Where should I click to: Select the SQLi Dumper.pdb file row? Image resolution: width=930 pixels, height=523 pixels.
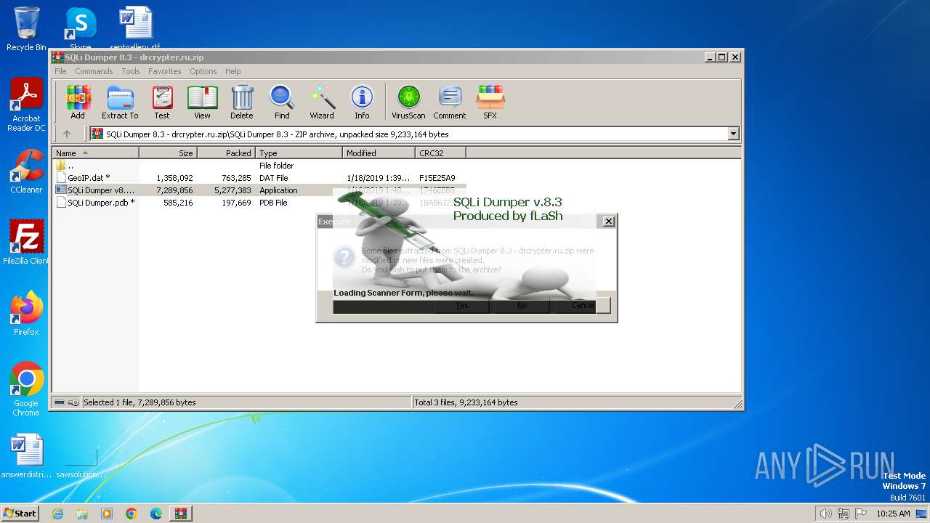[259, 203]
